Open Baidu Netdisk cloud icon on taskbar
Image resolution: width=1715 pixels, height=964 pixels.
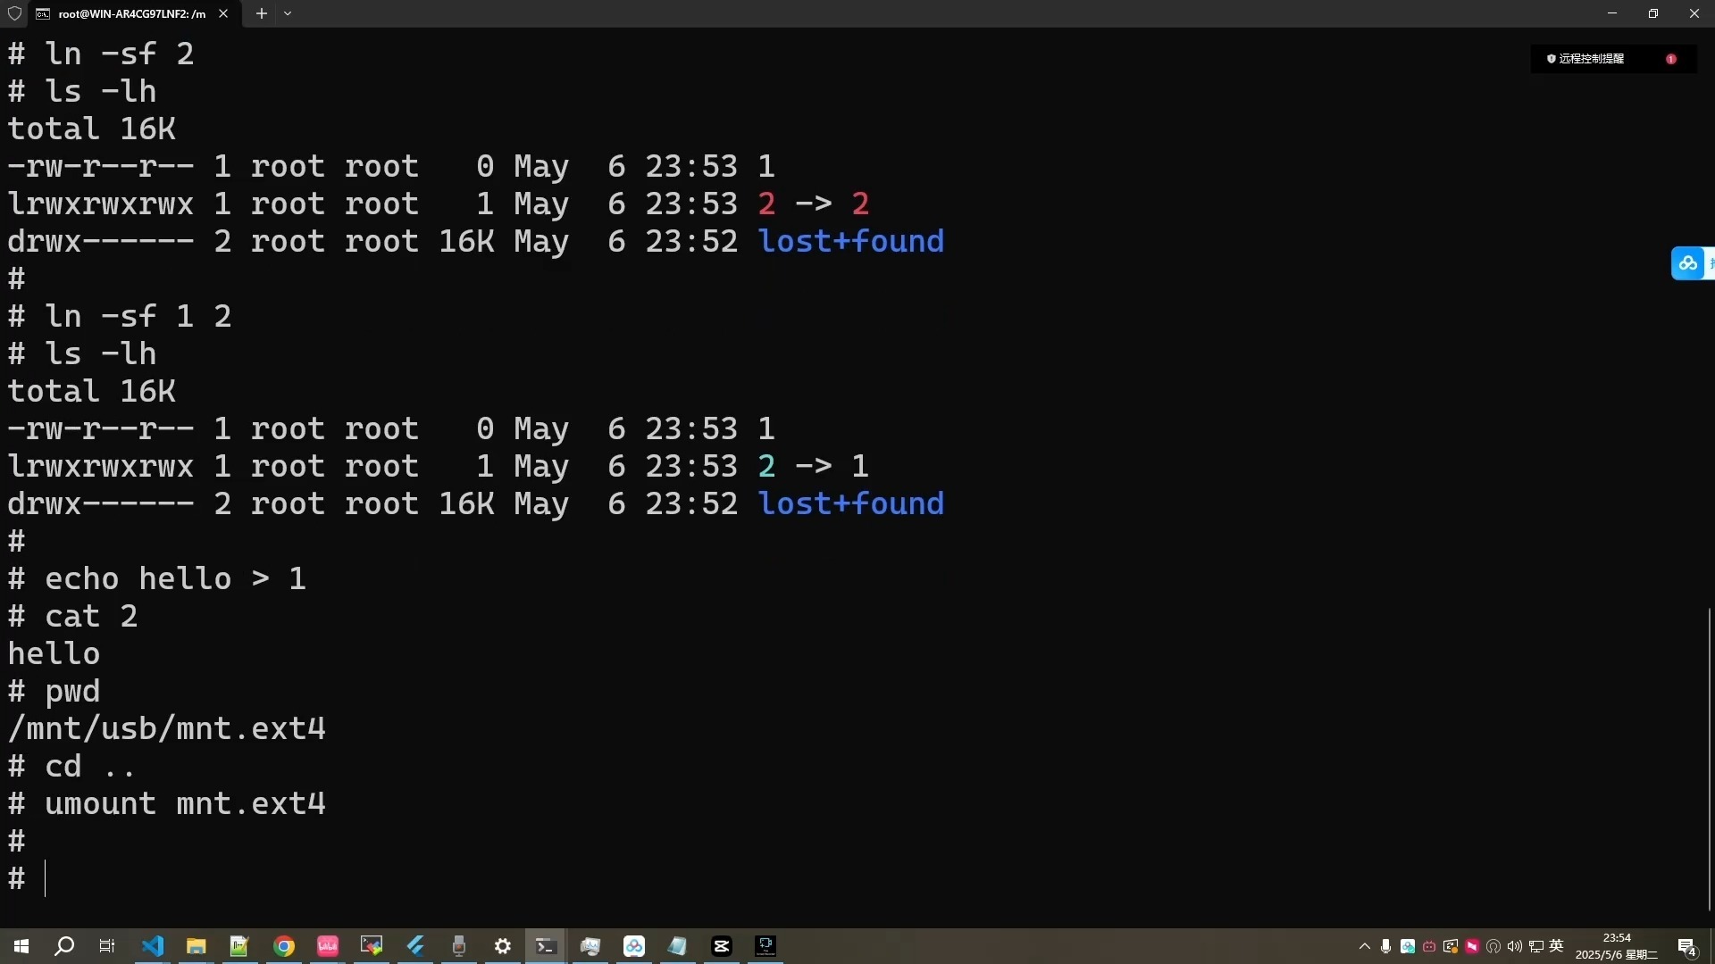click(634, 946)
